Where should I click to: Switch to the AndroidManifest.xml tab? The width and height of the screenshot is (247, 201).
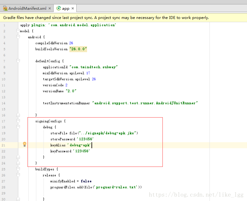click(x=27, y=8)
